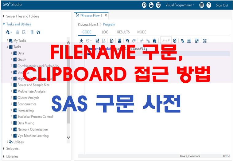Viewport: 233px width, 161px height.
Task: Click the Process Flow 1 breadcrumb link
Action: pyautogui.click(x=88, y=24)
